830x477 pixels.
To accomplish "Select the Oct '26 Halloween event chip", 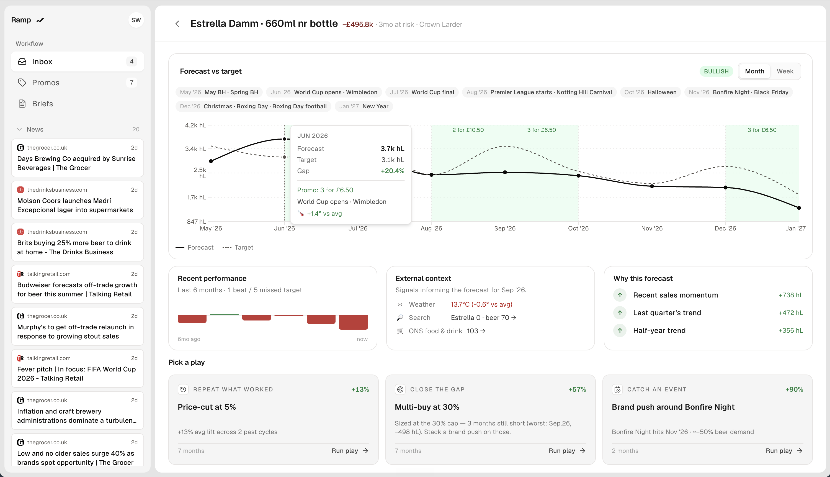I will tap(650, 93).
